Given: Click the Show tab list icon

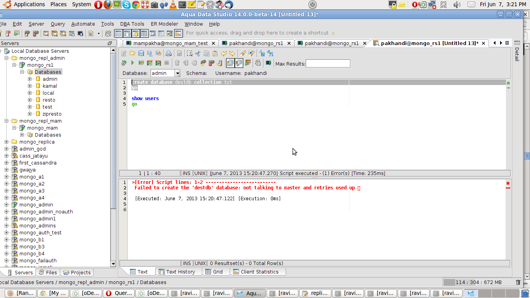Looking at the screenshot, I should (x=507, y=43).
